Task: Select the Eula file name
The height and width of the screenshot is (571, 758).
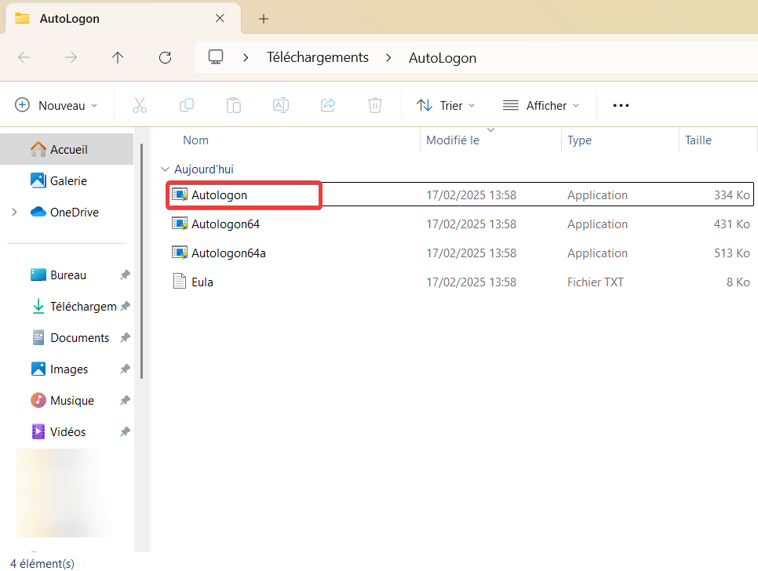Action: tap(202, 282)
